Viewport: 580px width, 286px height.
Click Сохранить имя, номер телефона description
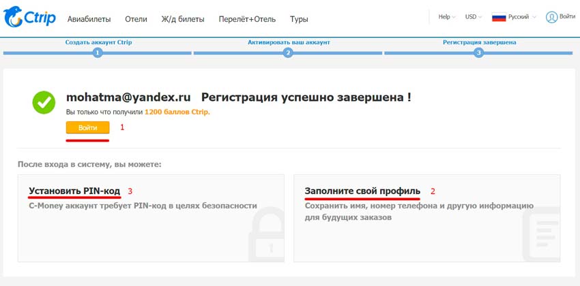pyautogui.click(x=419, y=212)
